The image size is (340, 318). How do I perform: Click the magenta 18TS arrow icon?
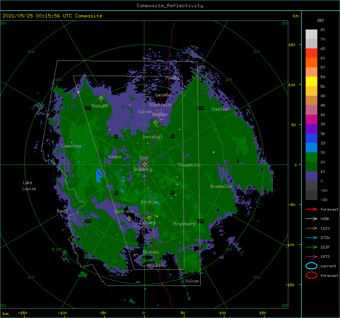311,257
